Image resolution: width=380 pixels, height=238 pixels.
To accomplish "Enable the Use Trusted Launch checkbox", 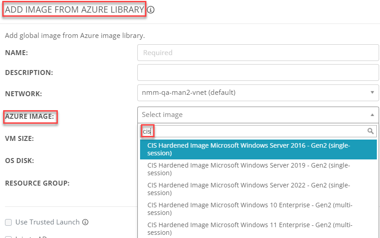I will [x=9, y=222].
